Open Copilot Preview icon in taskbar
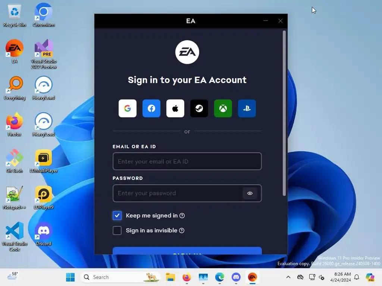 [x=370, y=277]
